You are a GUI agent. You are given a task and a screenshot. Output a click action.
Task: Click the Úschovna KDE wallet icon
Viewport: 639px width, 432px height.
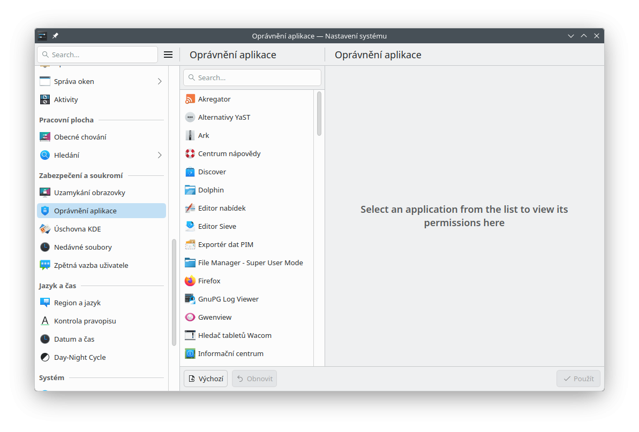tap(45, 229)
